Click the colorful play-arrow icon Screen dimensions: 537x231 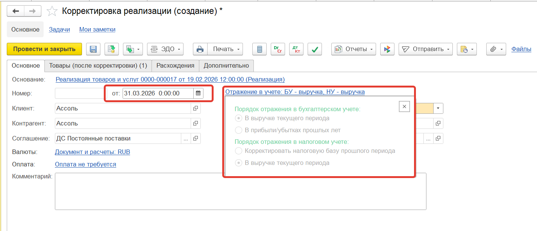tap(387, 49)
